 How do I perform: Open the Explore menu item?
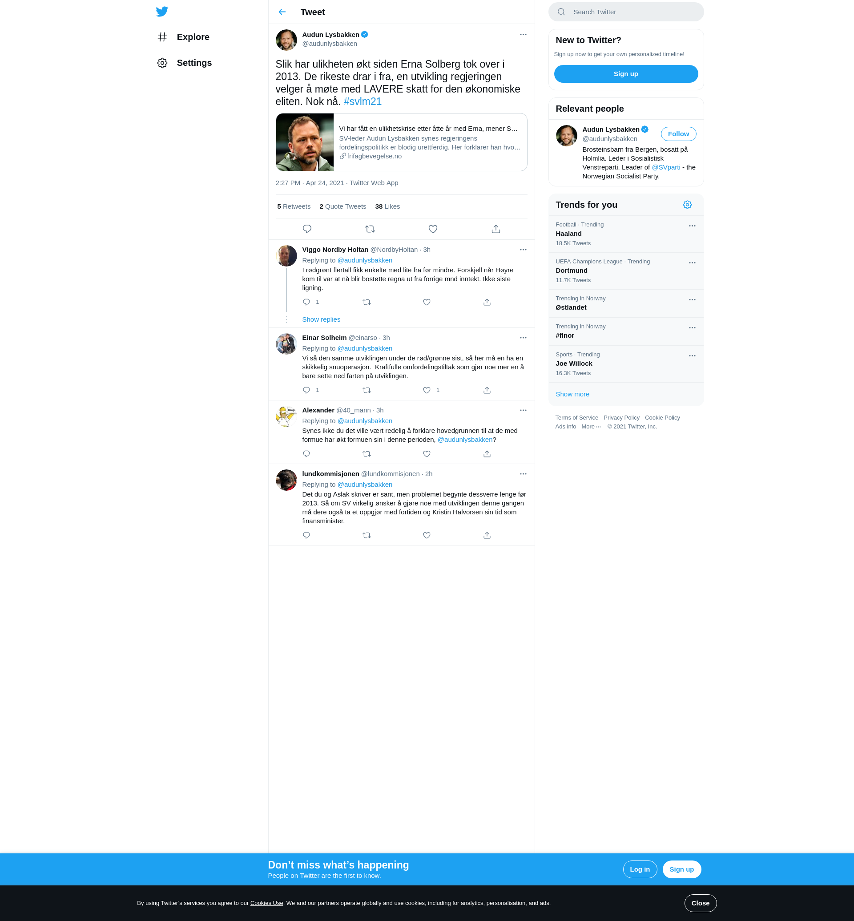[183, 37]
